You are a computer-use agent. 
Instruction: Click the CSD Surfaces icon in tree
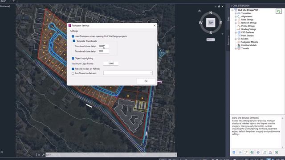[x=239, y=32]
